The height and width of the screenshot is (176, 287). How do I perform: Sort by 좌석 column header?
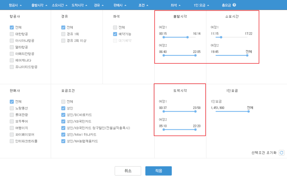click(x=175, y=5)
